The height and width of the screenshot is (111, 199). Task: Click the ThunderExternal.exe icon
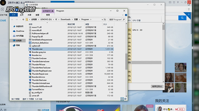(30, 62)
